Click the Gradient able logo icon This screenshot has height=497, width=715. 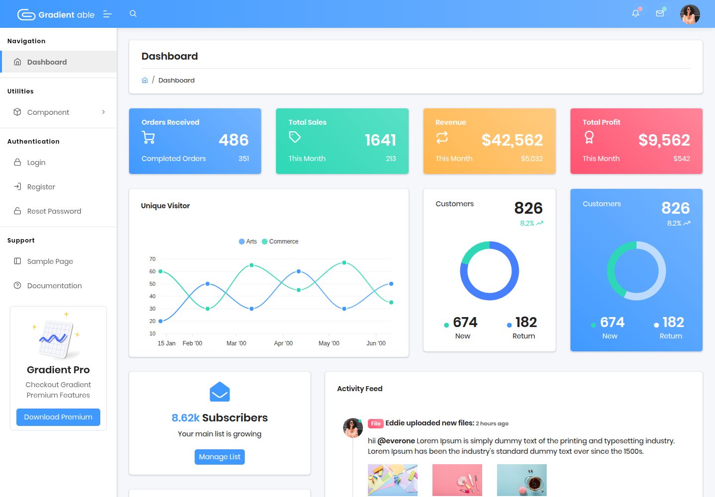[26, 15]
